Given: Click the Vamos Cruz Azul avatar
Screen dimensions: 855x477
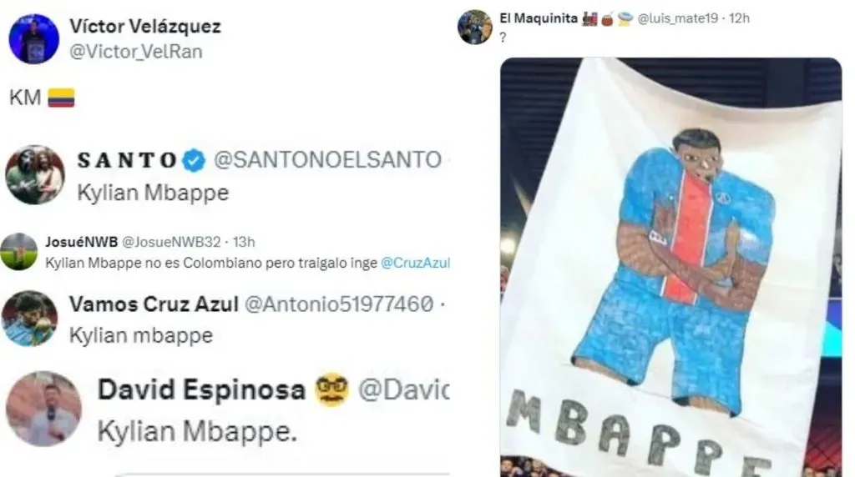Looking at the screenshot, I should 29,319.
